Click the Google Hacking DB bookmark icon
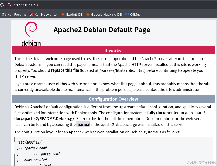This screenshot has width=217, height=166. [88, 14]
